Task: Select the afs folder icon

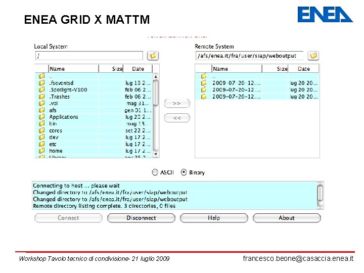Action: point(42,110)
